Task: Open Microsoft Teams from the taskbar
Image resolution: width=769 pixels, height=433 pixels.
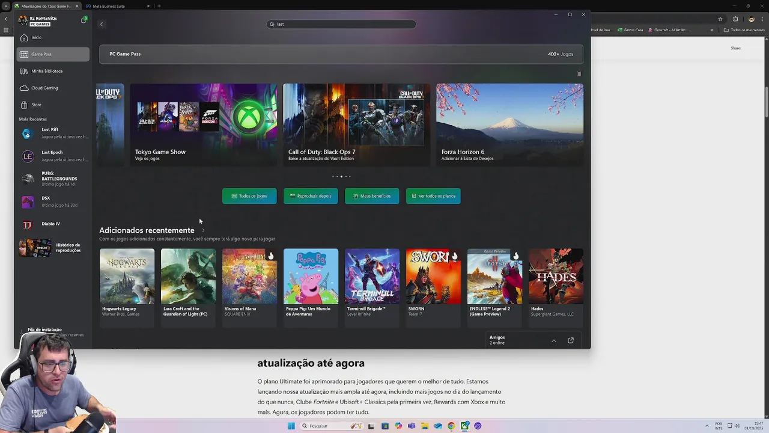Action: (x=412, y=426)
